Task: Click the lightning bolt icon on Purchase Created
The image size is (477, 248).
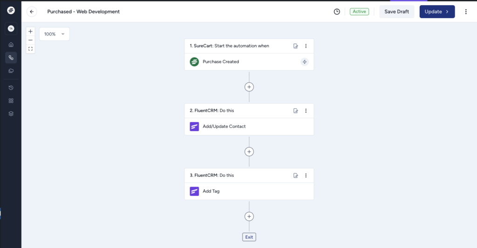Action: (305, 62)
